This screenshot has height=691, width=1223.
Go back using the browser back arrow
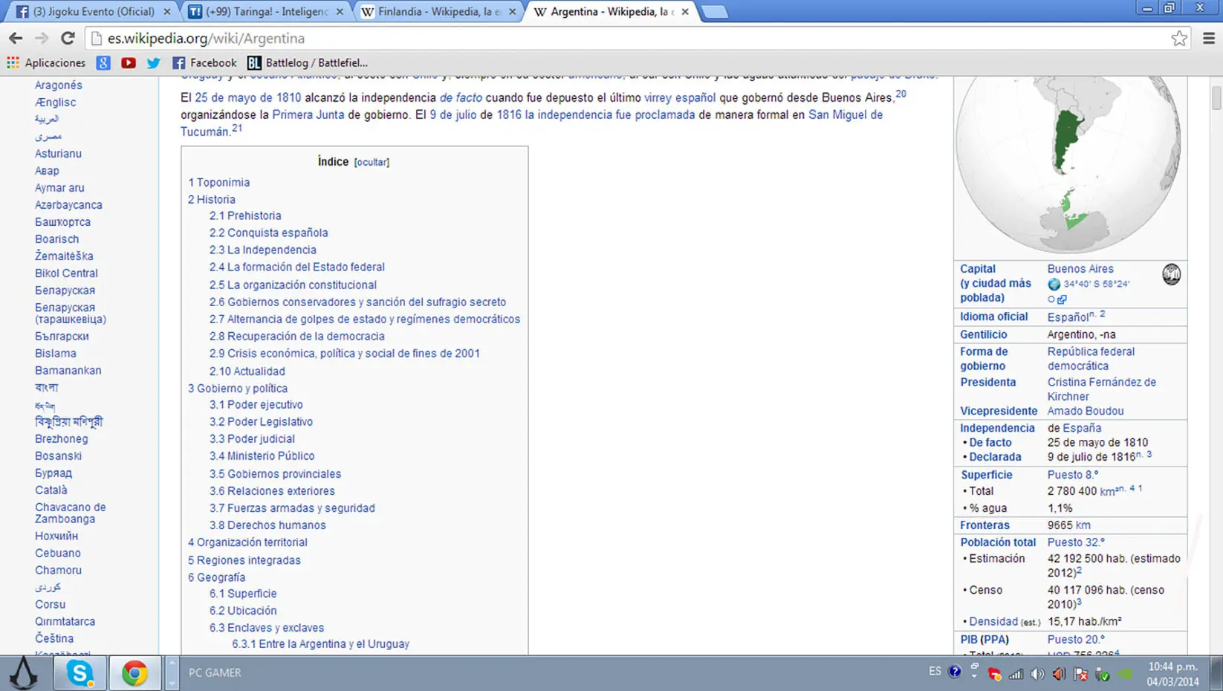pyautogui.click(x=16, y=38)
